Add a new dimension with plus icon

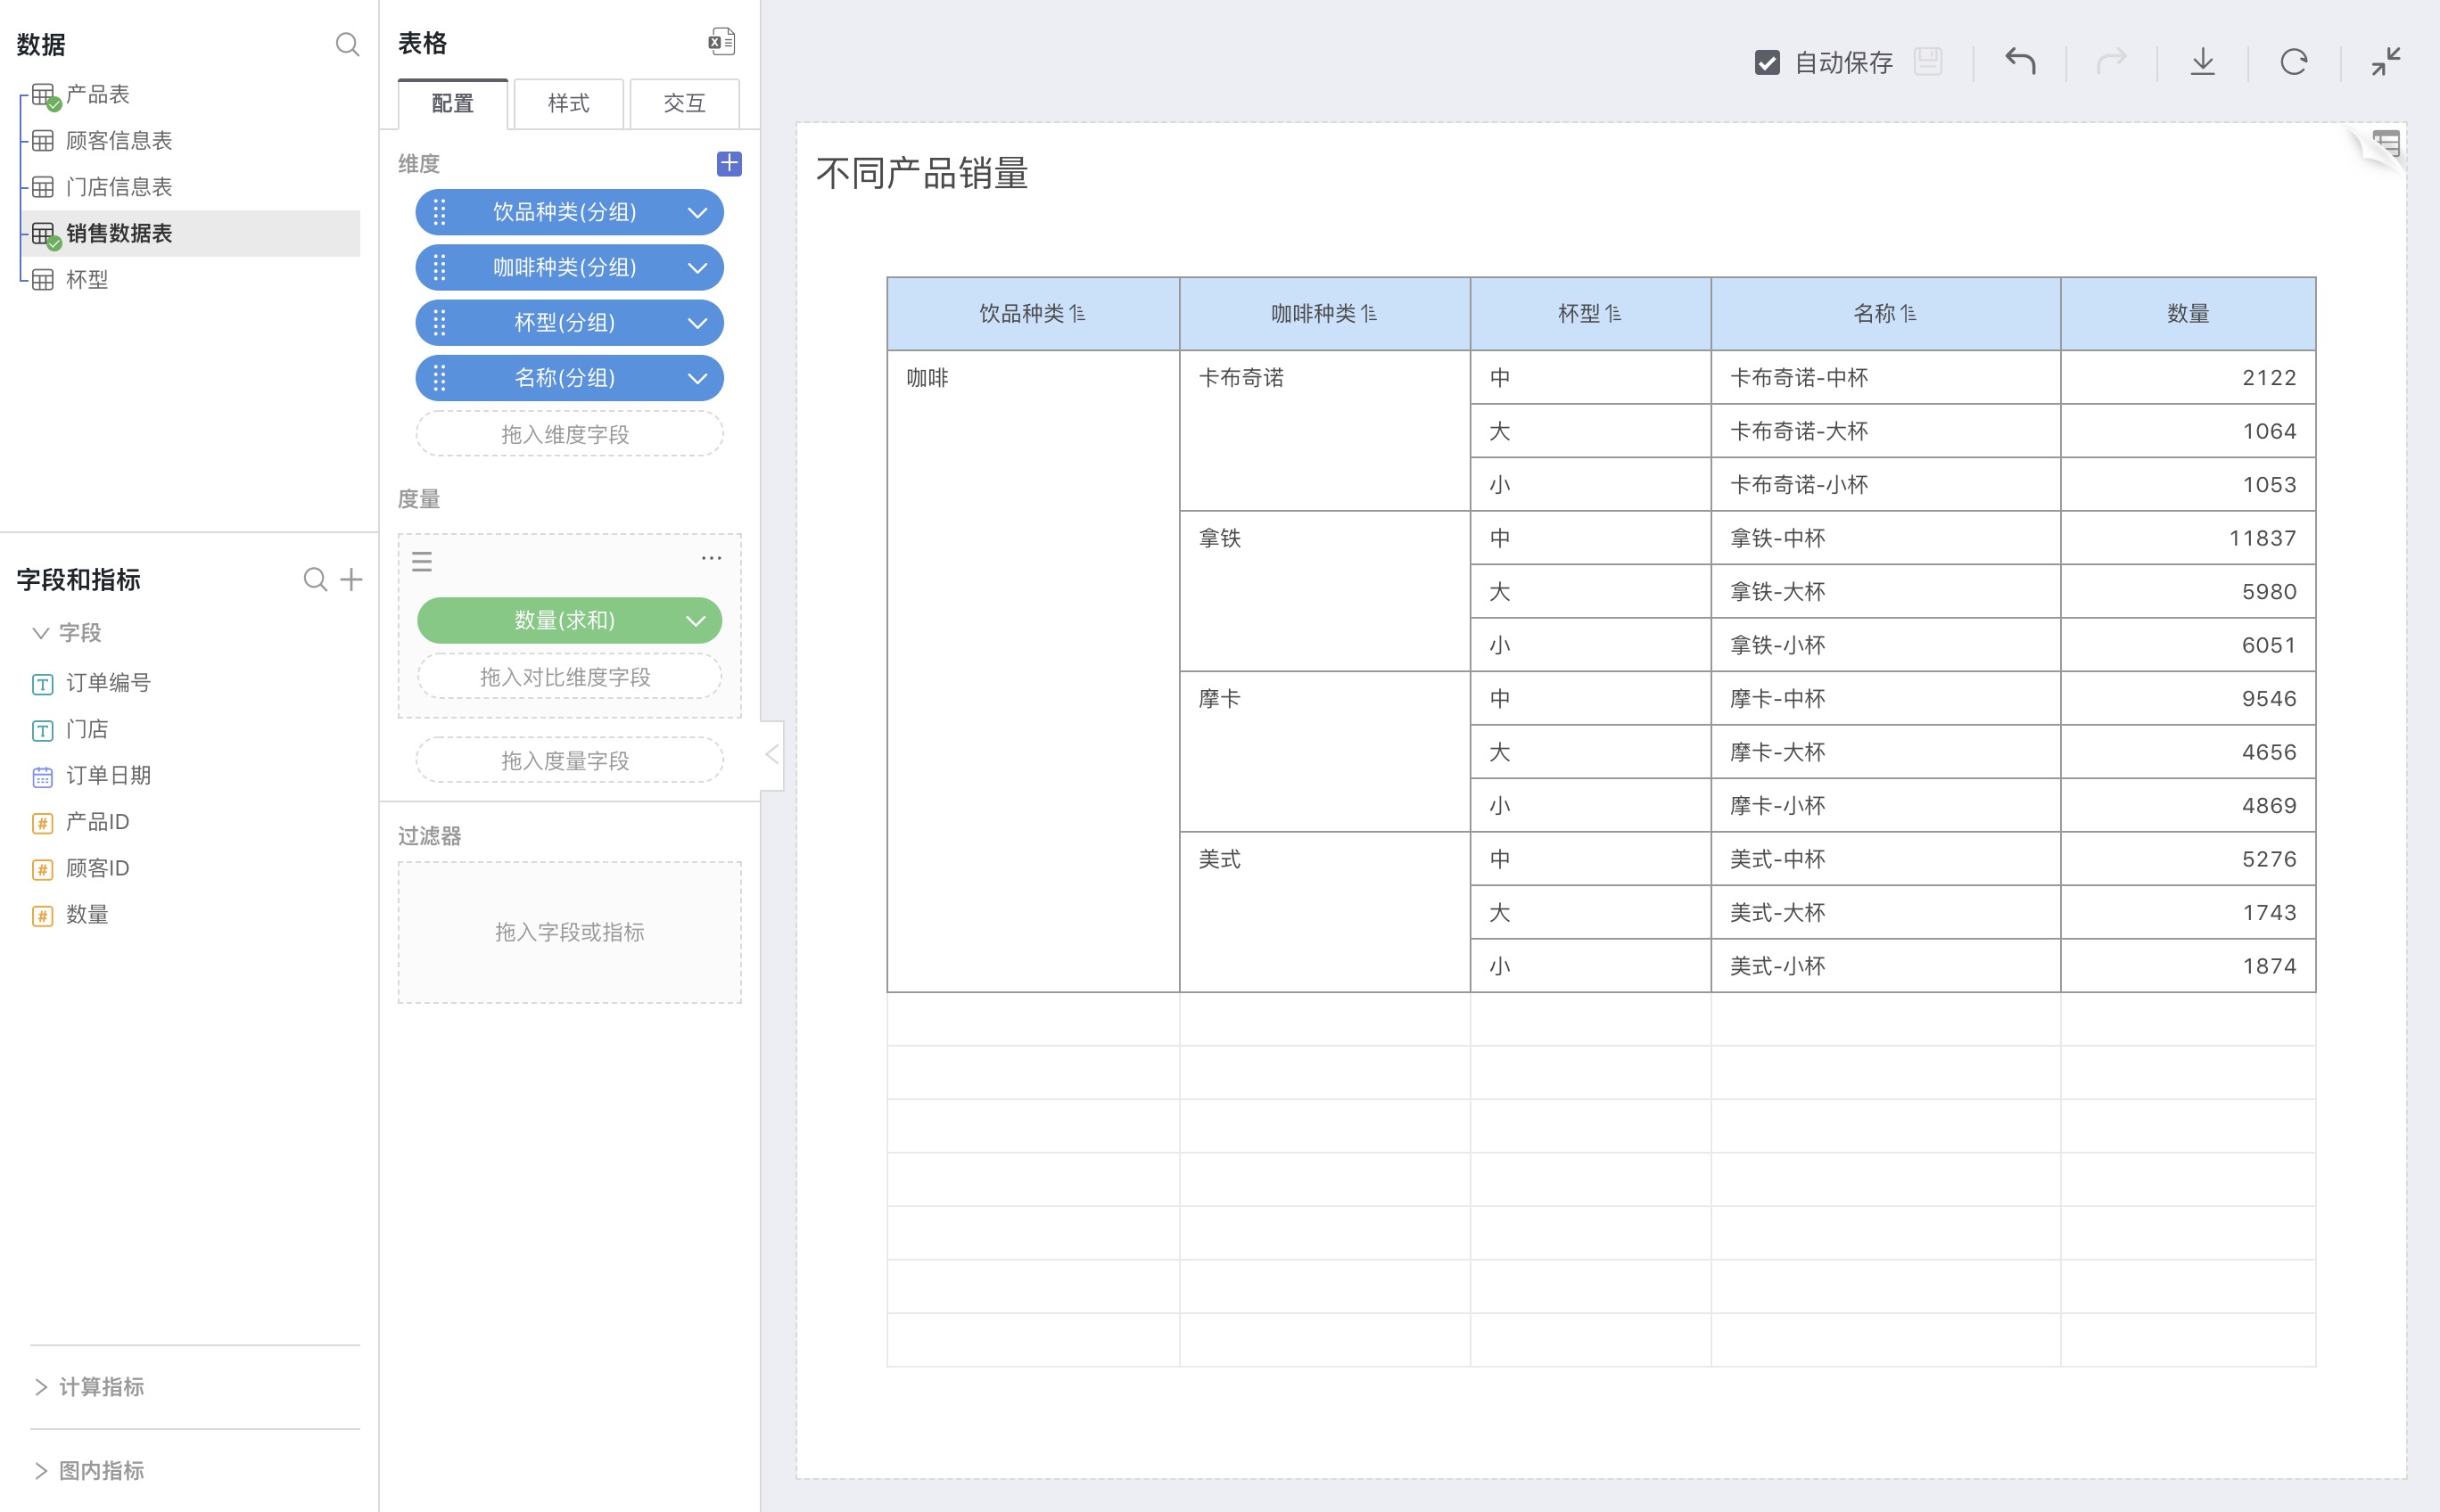pos(730,163)
